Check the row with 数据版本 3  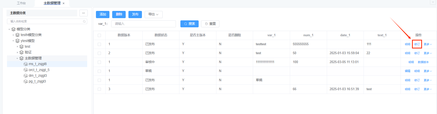[99, 89]
